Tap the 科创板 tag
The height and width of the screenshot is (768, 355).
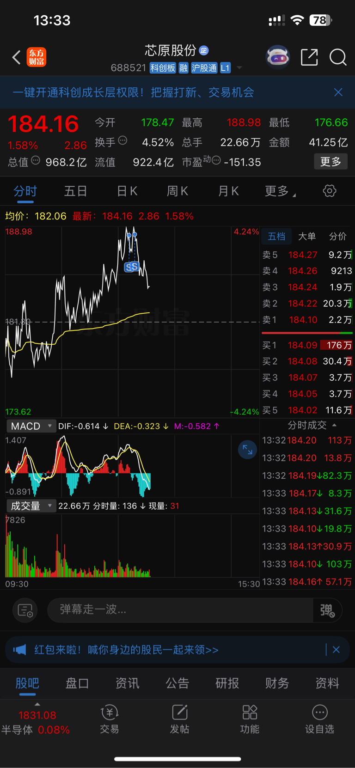(x=163, y=68)
